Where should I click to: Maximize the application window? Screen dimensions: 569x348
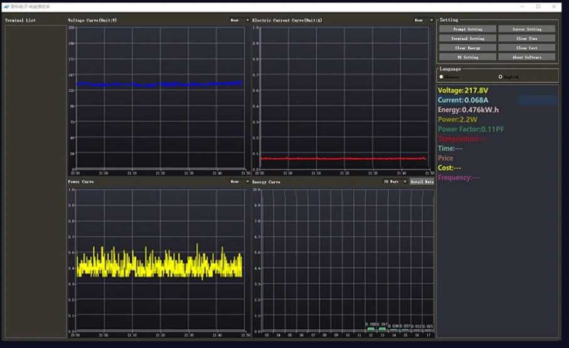pos(538,6)
